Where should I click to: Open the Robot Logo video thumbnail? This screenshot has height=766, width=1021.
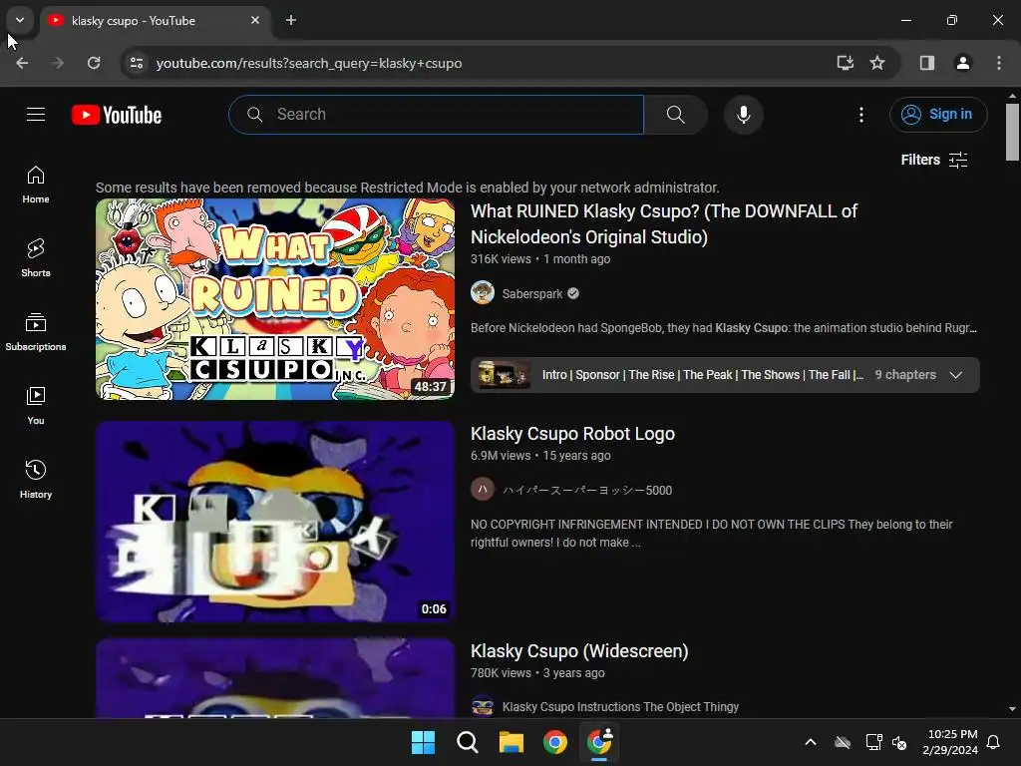point(275,522)
